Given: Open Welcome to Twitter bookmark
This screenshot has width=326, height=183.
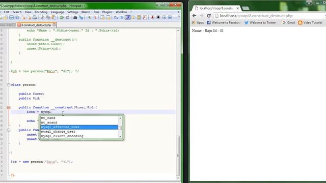Looking at the screenshot, I should pos(260,22).
